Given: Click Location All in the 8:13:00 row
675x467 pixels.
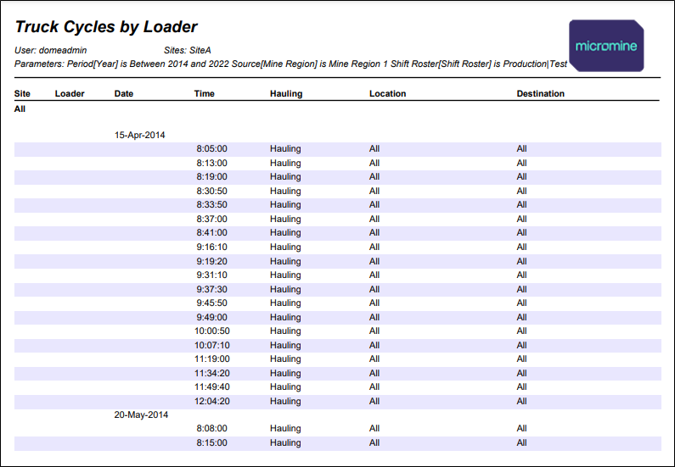Looking at the screenshot, I should coord(374,163).
